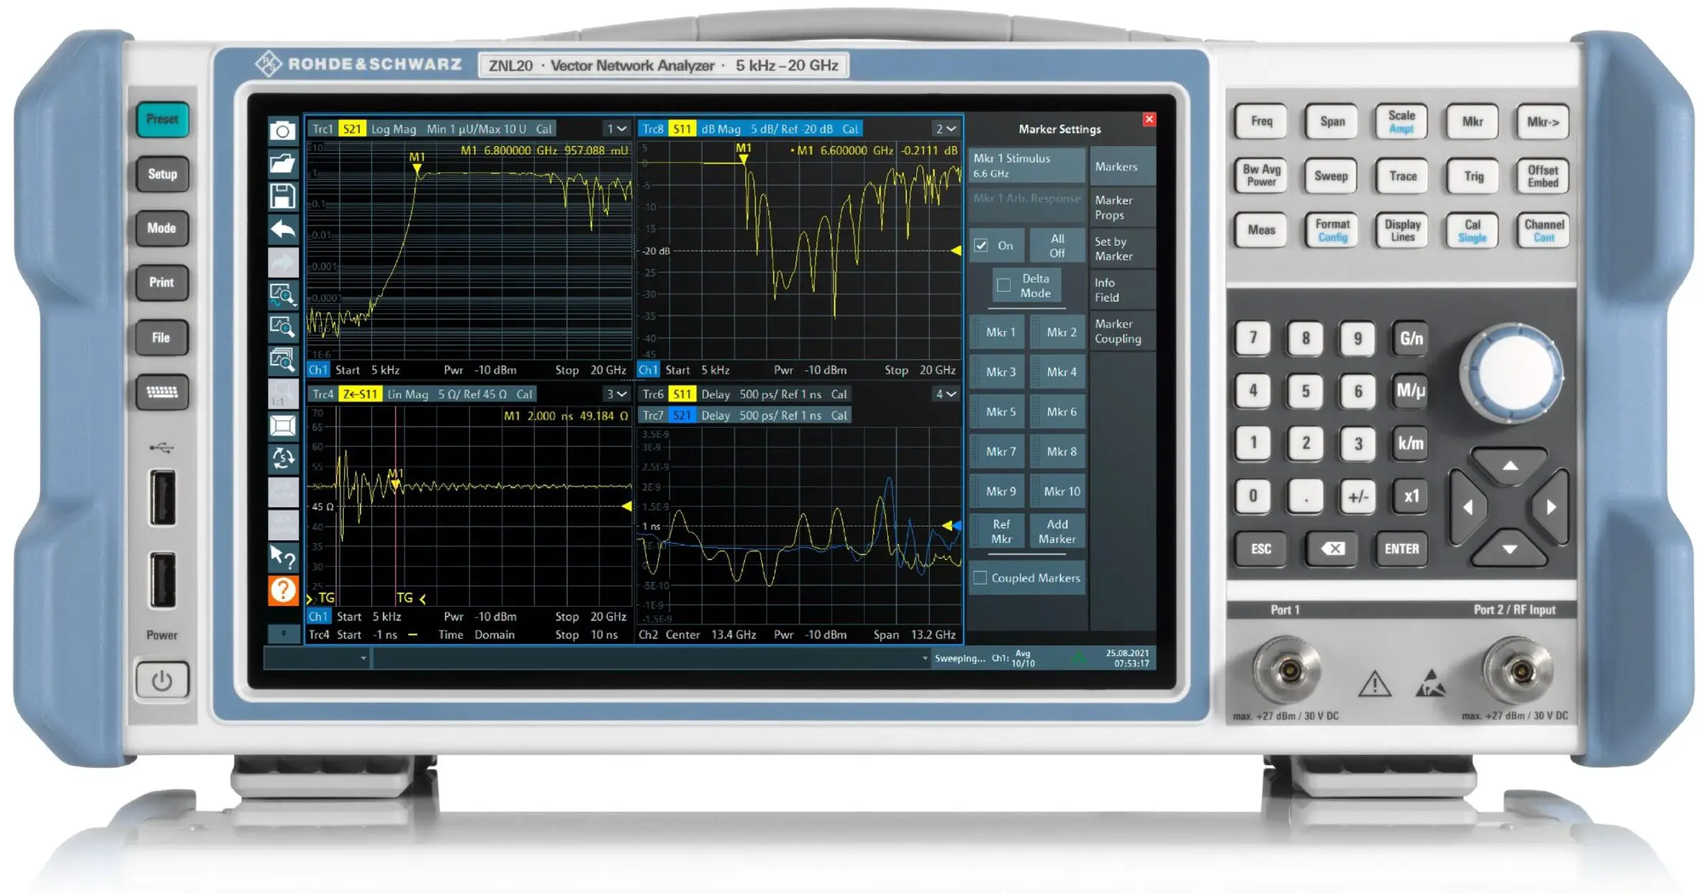1702x894 pixels.
Task: Capture a screenshot using the camera icon
Action: pyautogui.click(x=282, y=130)
